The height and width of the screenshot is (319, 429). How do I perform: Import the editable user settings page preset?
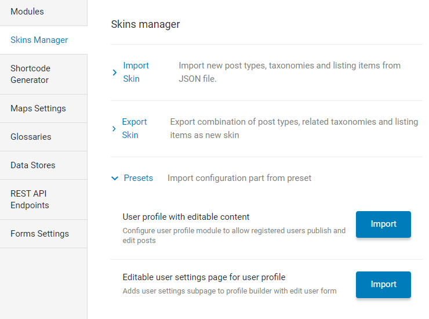383,285
